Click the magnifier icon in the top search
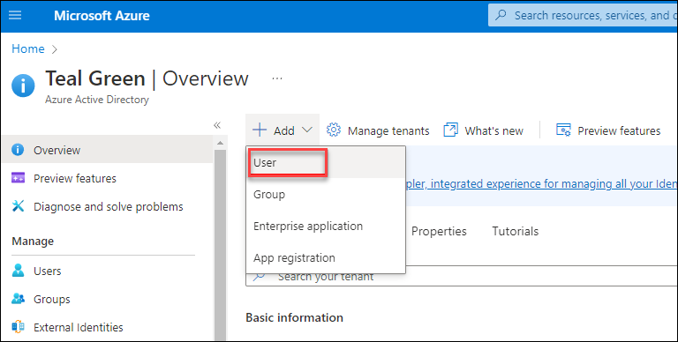 click(x=501, y=16)
